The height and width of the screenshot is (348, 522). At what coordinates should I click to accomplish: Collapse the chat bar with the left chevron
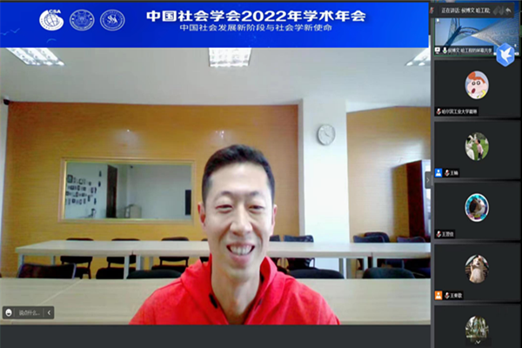tap(49, 312)
